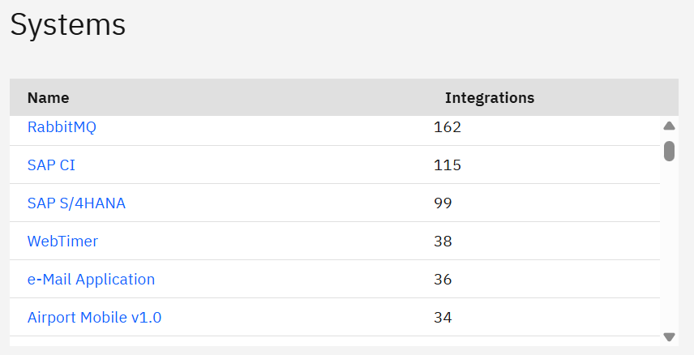Open the RabbitMQ system link

pyautogui.click(x=62, y=127)
